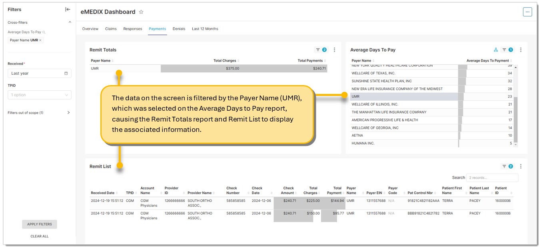Viewport: 539px width, 247px height.
Task: Click the Average Days To Pay scrollbar
Action: 515,120
